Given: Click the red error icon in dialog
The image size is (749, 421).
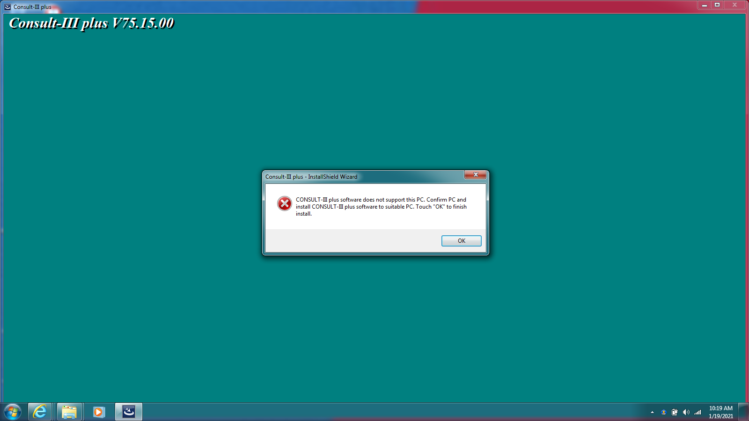Looking at the screenshot, I should (x=285, y=203).
